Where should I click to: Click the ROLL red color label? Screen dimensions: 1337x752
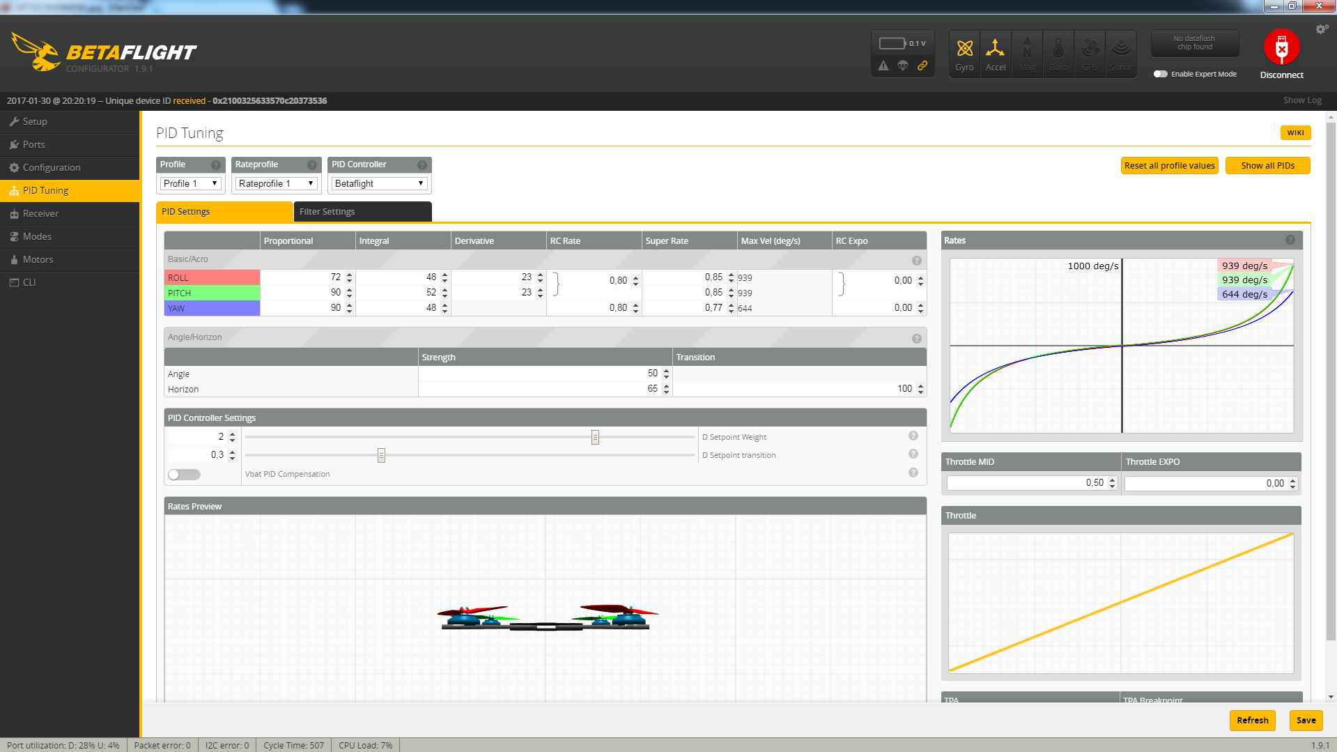212,277
